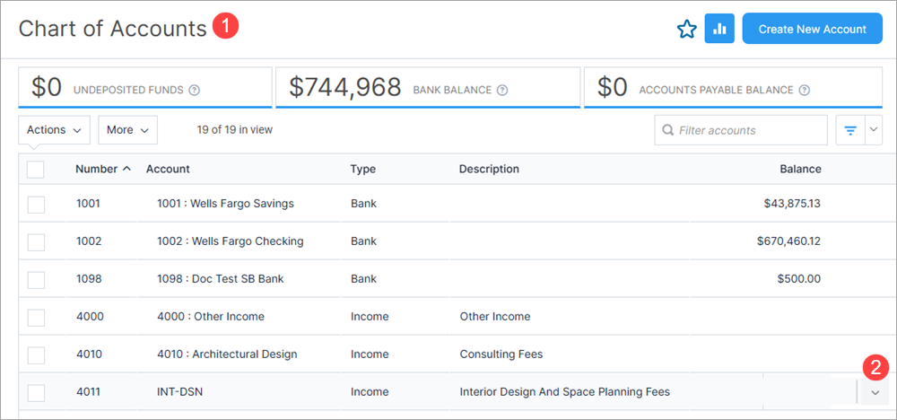This screenshot has width=897, height=420.
Task: Check the box for account 4010
Action: 36,355
